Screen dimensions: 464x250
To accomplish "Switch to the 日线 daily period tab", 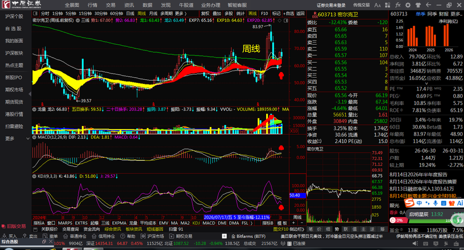I will pyautogui.click(x=130, y=13).
